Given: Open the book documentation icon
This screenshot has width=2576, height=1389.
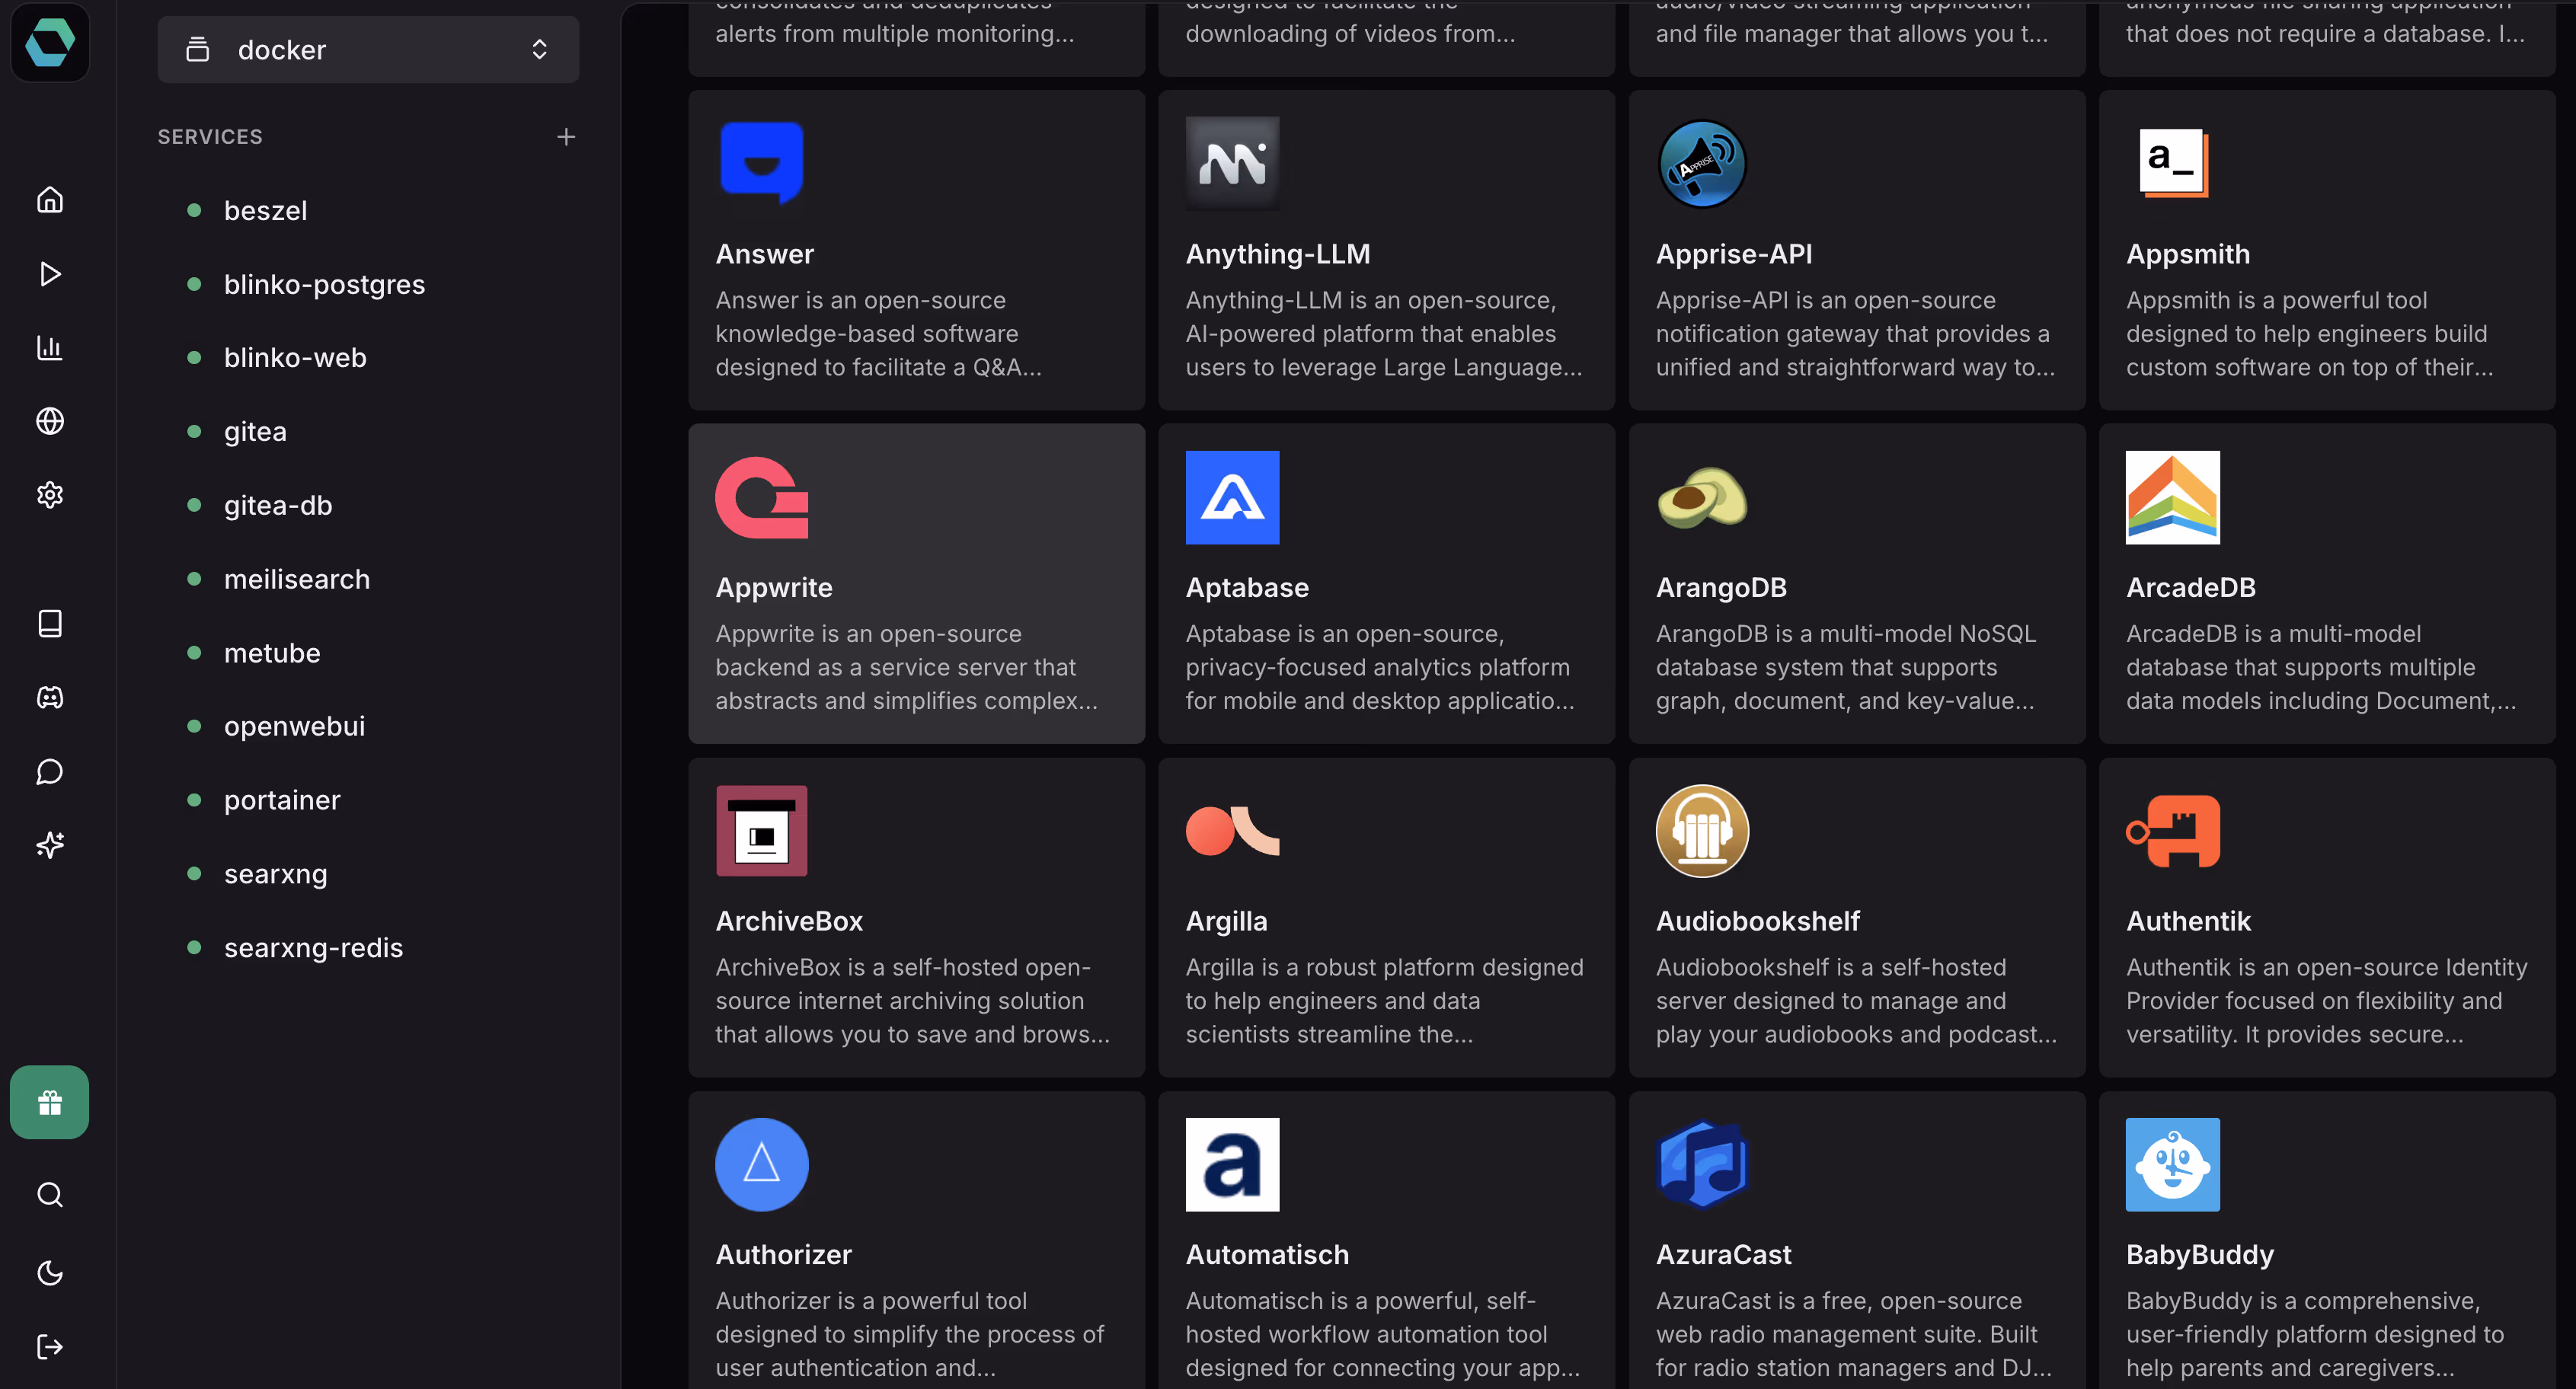Looking at the screenshot, I should [50, 624].
